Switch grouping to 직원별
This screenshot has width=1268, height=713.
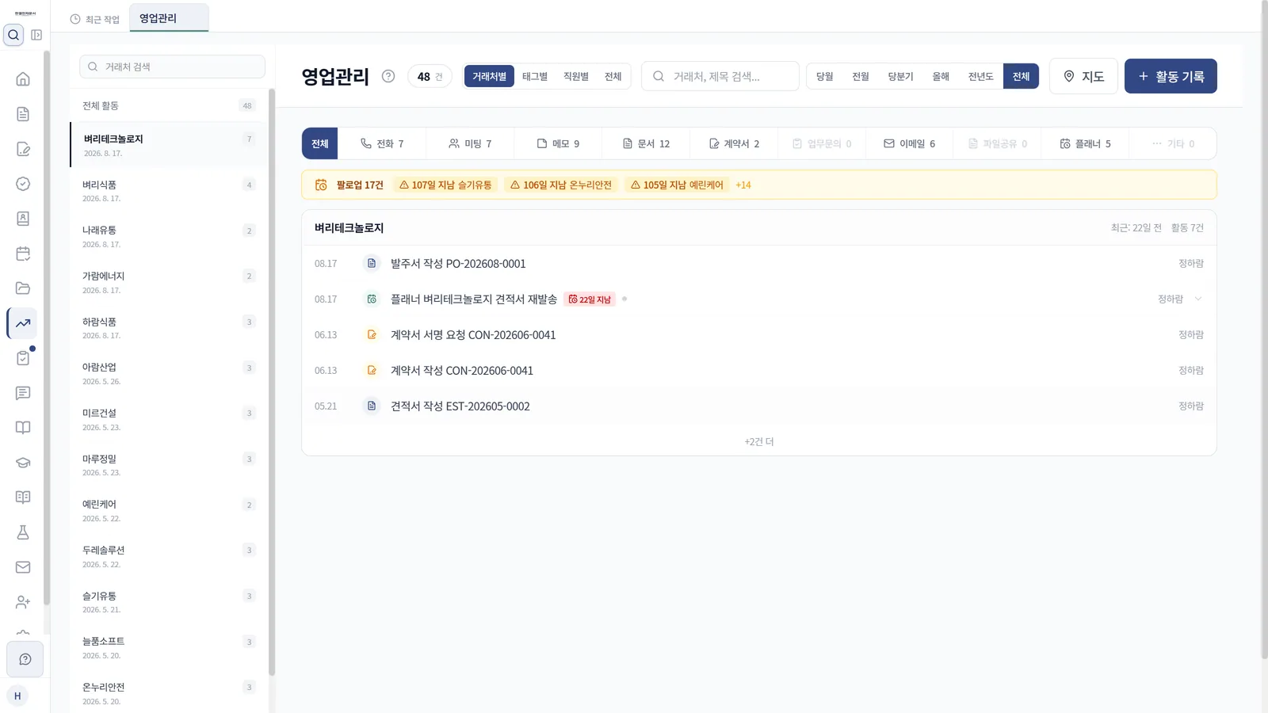point(576,76)
